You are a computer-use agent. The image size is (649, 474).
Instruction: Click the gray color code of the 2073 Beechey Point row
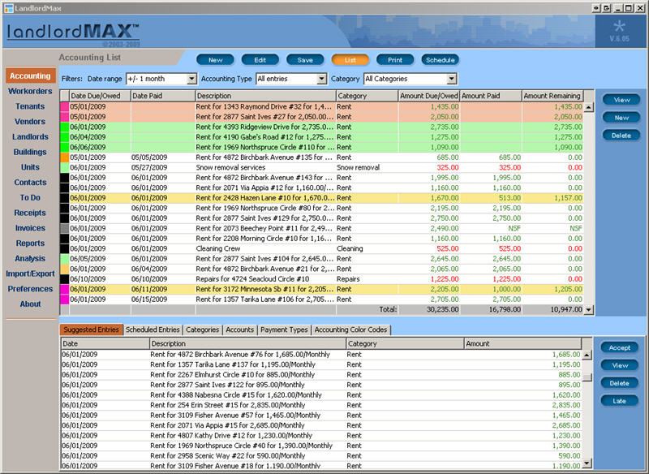point(65,228)
